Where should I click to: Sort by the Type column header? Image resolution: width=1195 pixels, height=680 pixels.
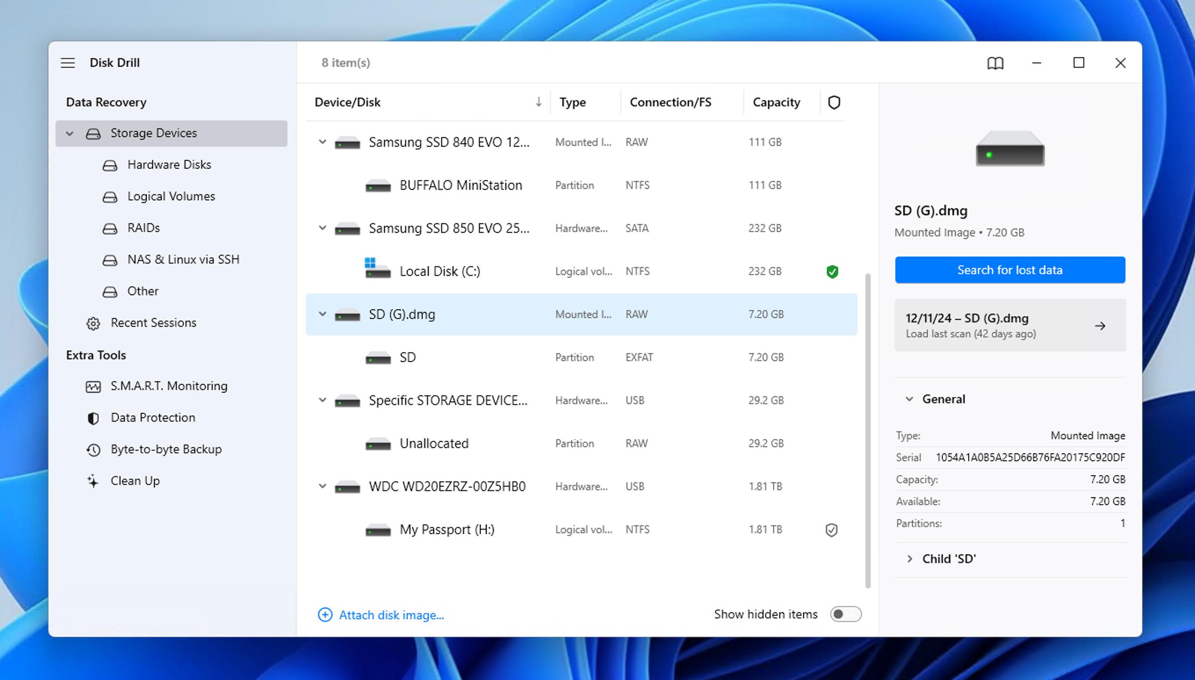572,102
